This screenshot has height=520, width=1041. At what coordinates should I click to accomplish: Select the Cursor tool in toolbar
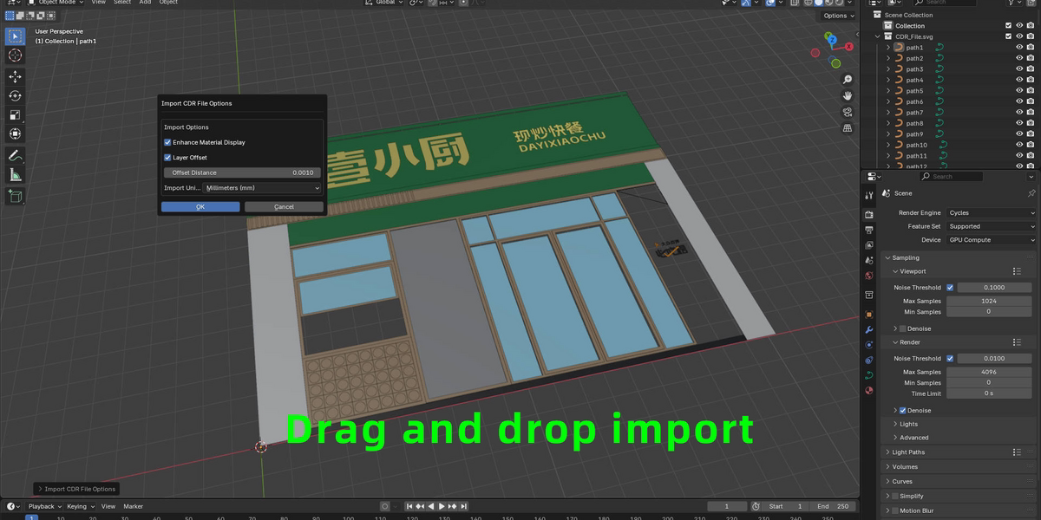pyautogui.click(x=15, y=55)
